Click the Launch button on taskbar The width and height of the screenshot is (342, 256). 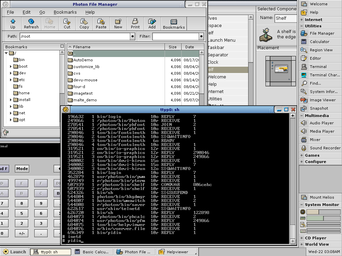14,252
